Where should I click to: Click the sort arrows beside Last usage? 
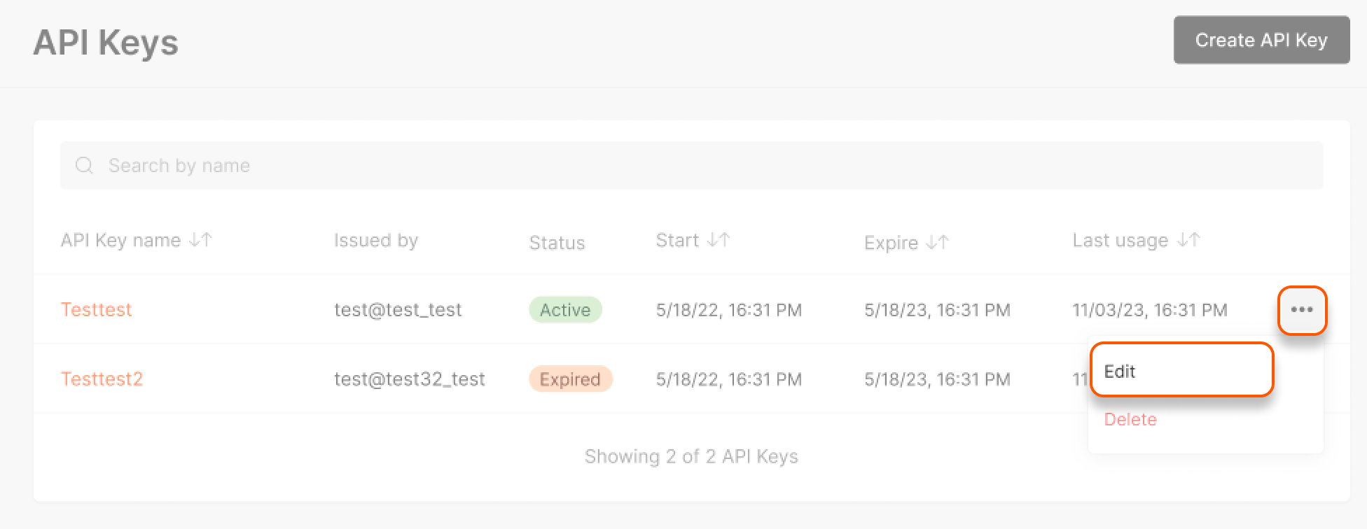1189,239
